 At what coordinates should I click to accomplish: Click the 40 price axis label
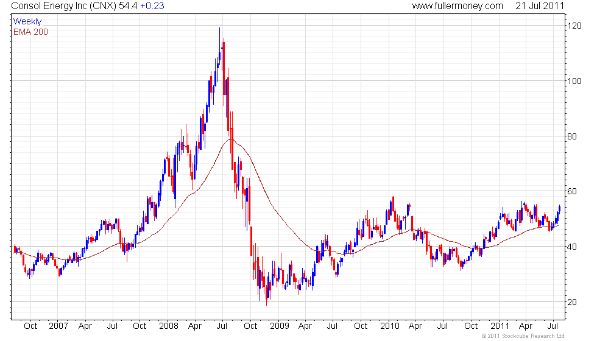(572, 247)
